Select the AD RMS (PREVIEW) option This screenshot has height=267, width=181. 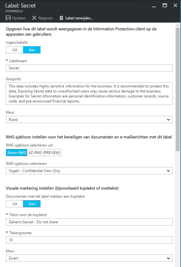click(x=44, y=153)
